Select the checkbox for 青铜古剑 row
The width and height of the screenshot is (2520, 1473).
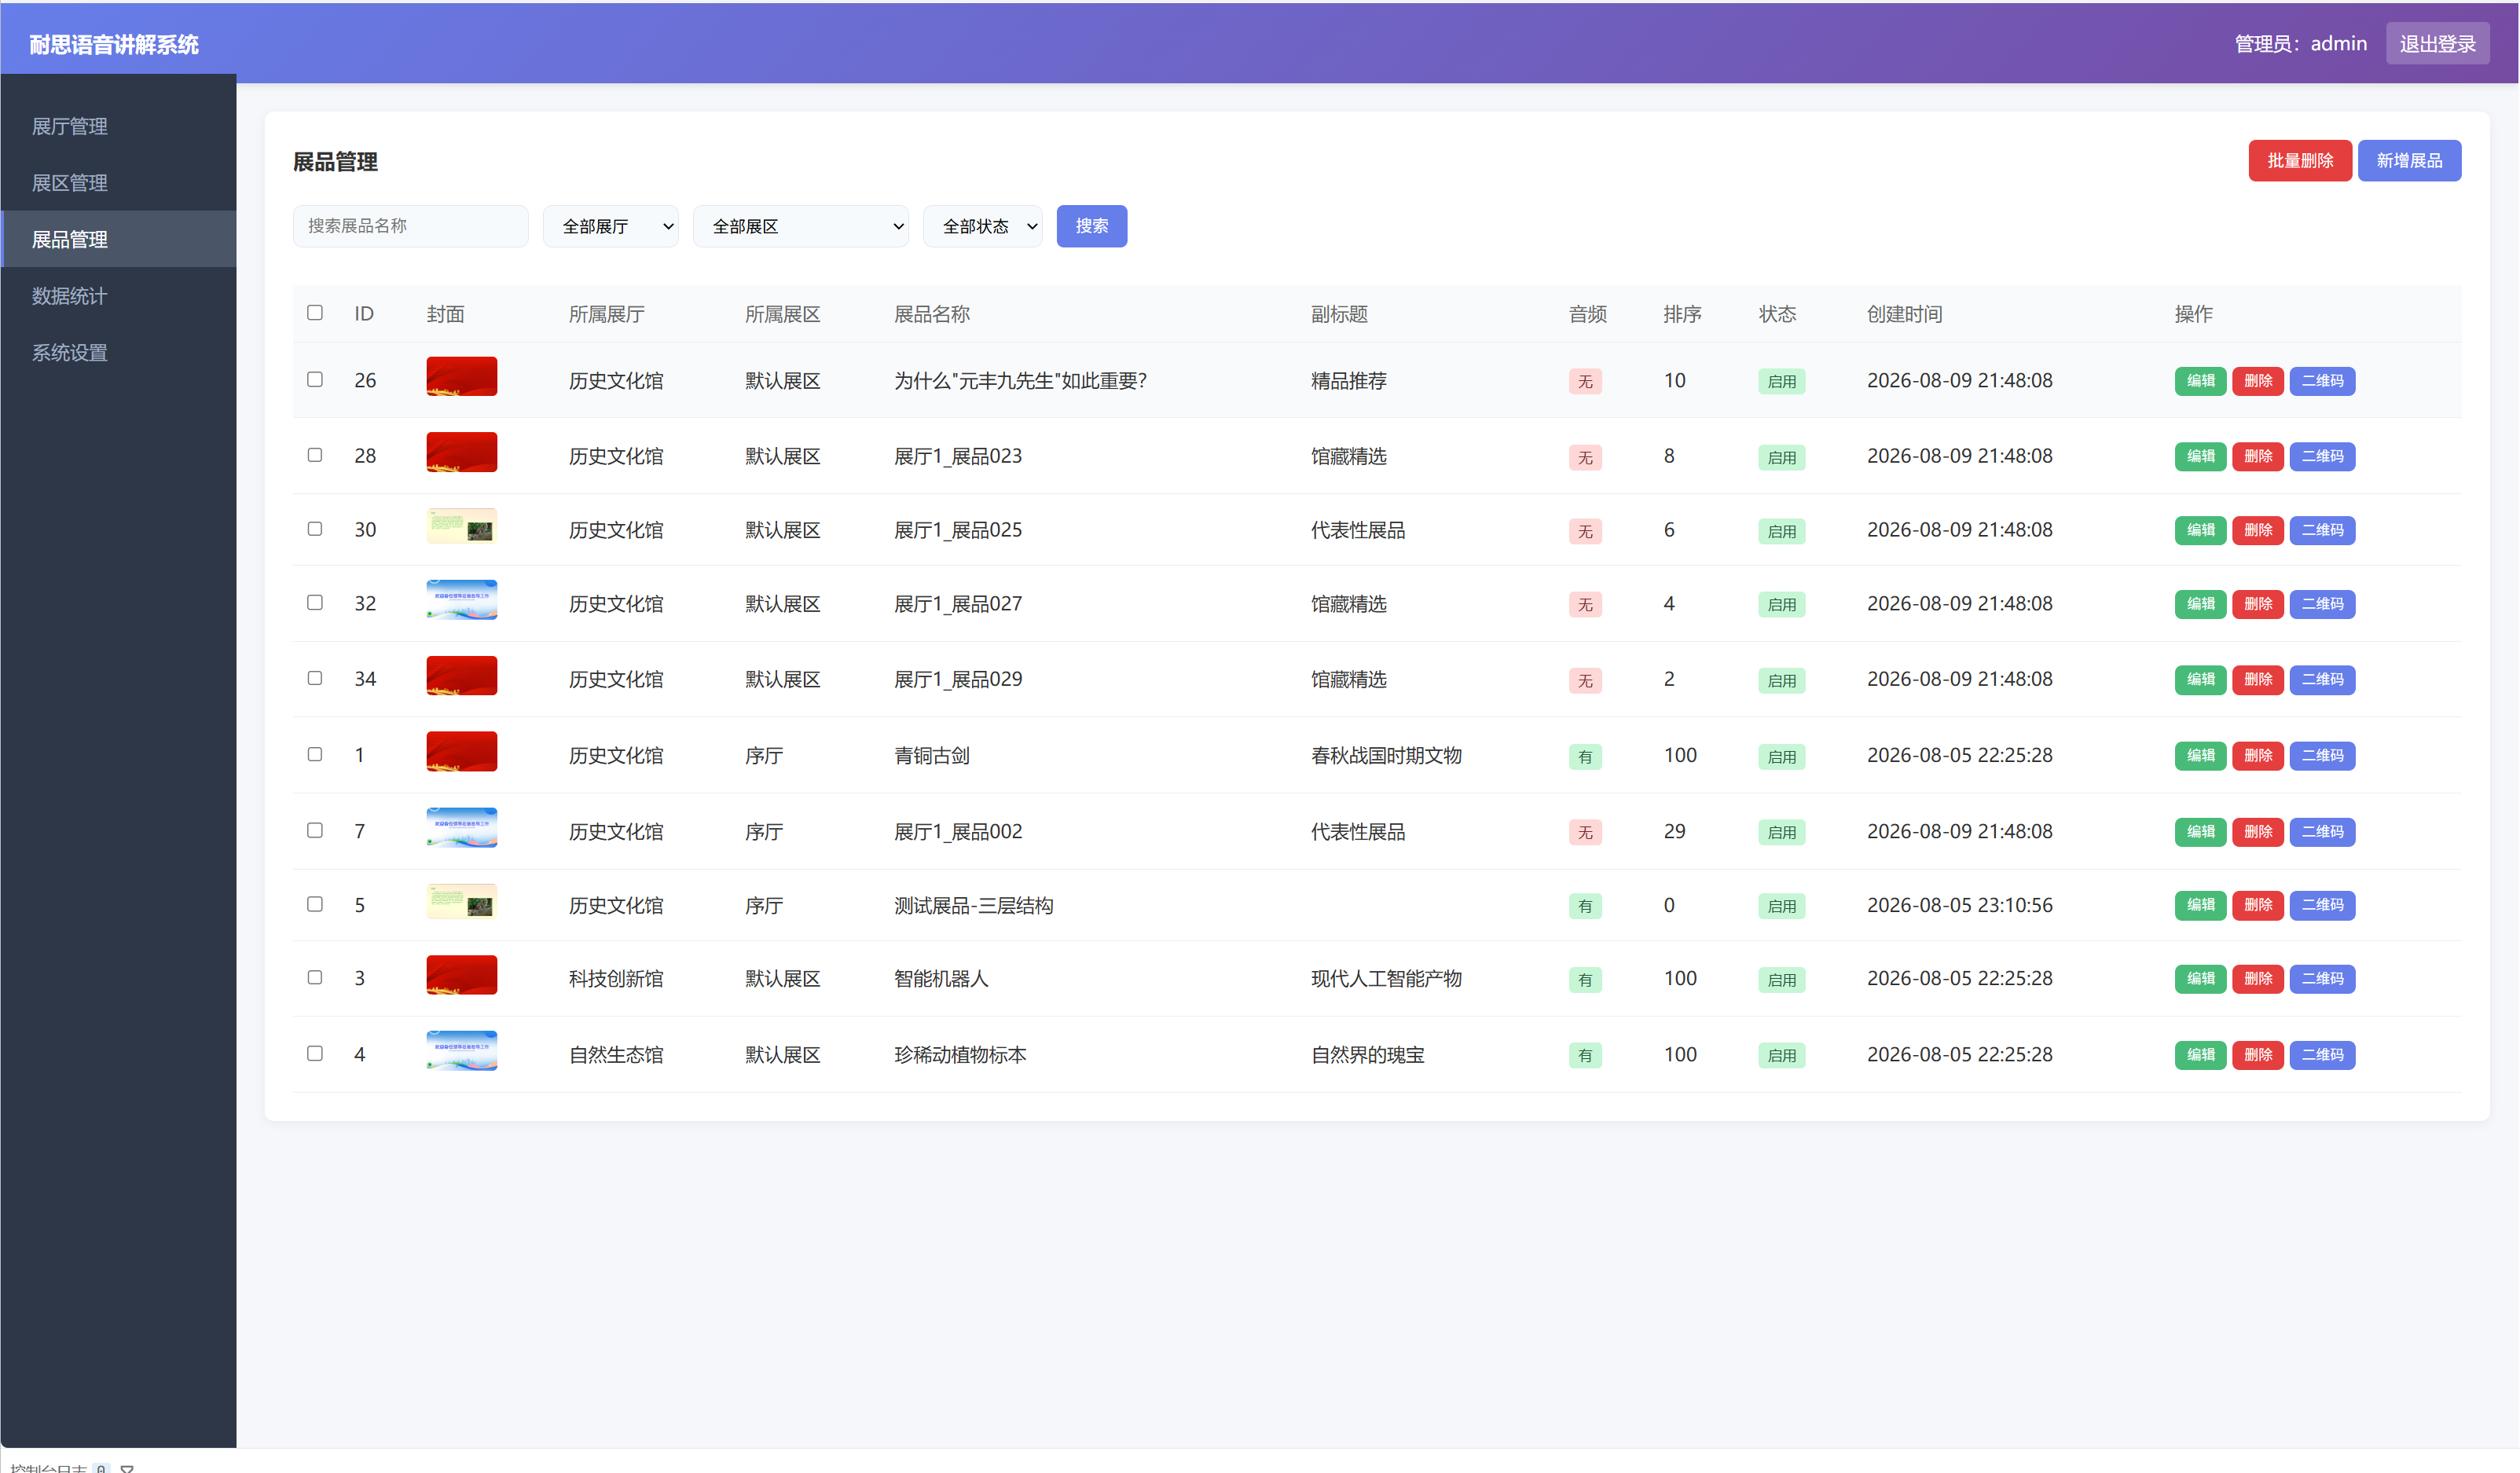point(315,755)
